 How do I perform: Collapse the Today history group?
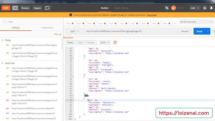[2, 40]
